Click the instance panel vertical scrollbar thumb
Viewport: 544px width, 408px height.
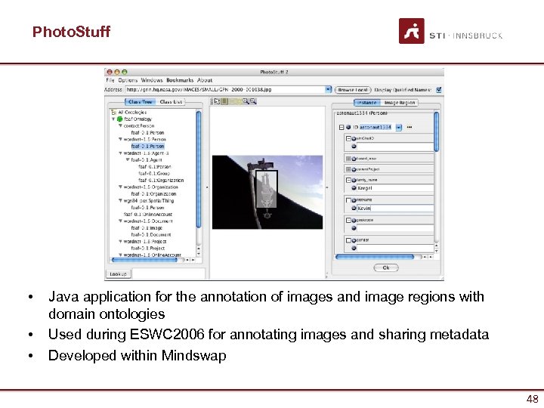click(x=437, y=131)
